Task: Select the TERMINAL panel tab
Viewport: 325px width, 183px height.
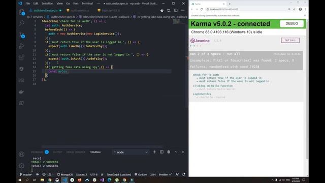Action: 95,152
